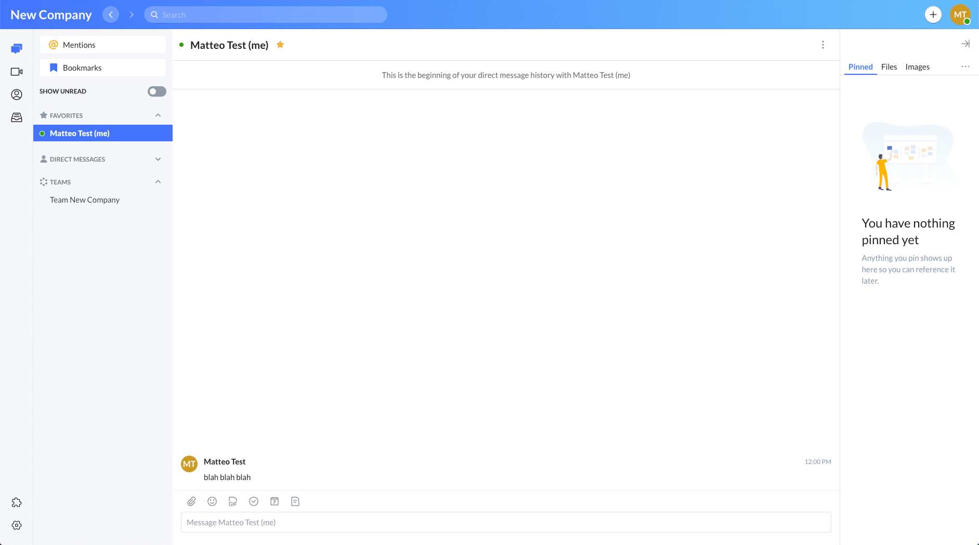This screenshot has width=979, height=545.
Task: Open settings gear in left sidebar
Action: coord(17,525)
